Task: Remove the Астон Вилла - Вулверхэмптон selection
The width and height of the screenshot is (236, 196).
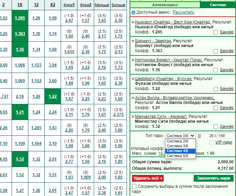Action: click(133, 98)
